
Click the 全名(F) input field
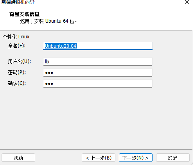tap(98, 46)
